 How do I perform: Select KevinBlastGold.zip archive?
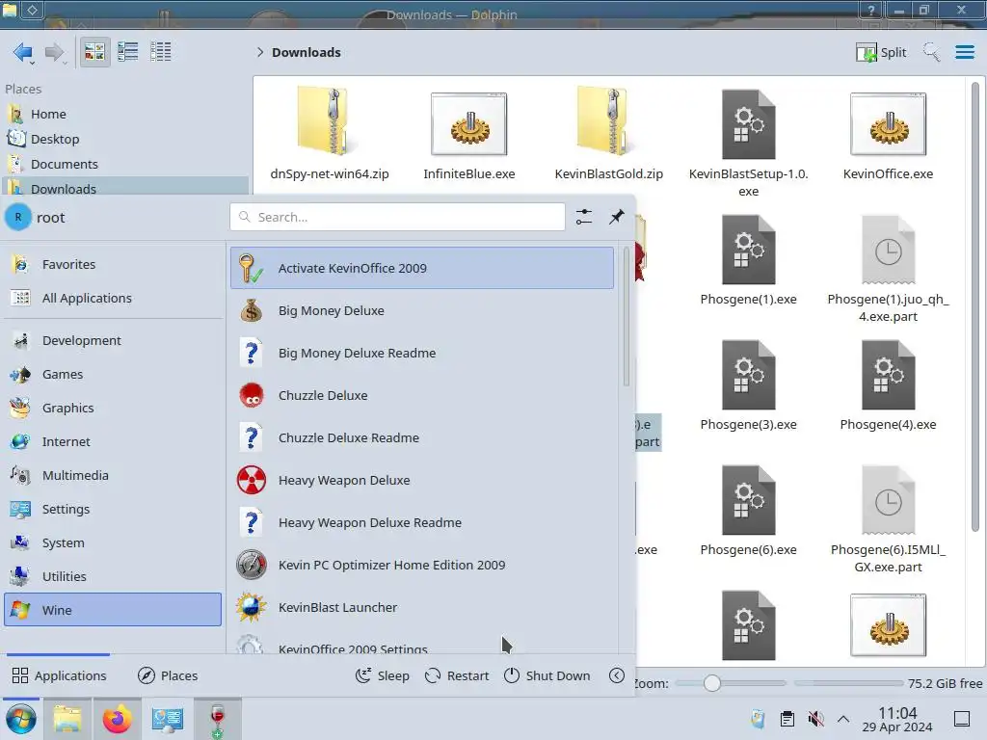pyautogui.click(x=609, y=134)
